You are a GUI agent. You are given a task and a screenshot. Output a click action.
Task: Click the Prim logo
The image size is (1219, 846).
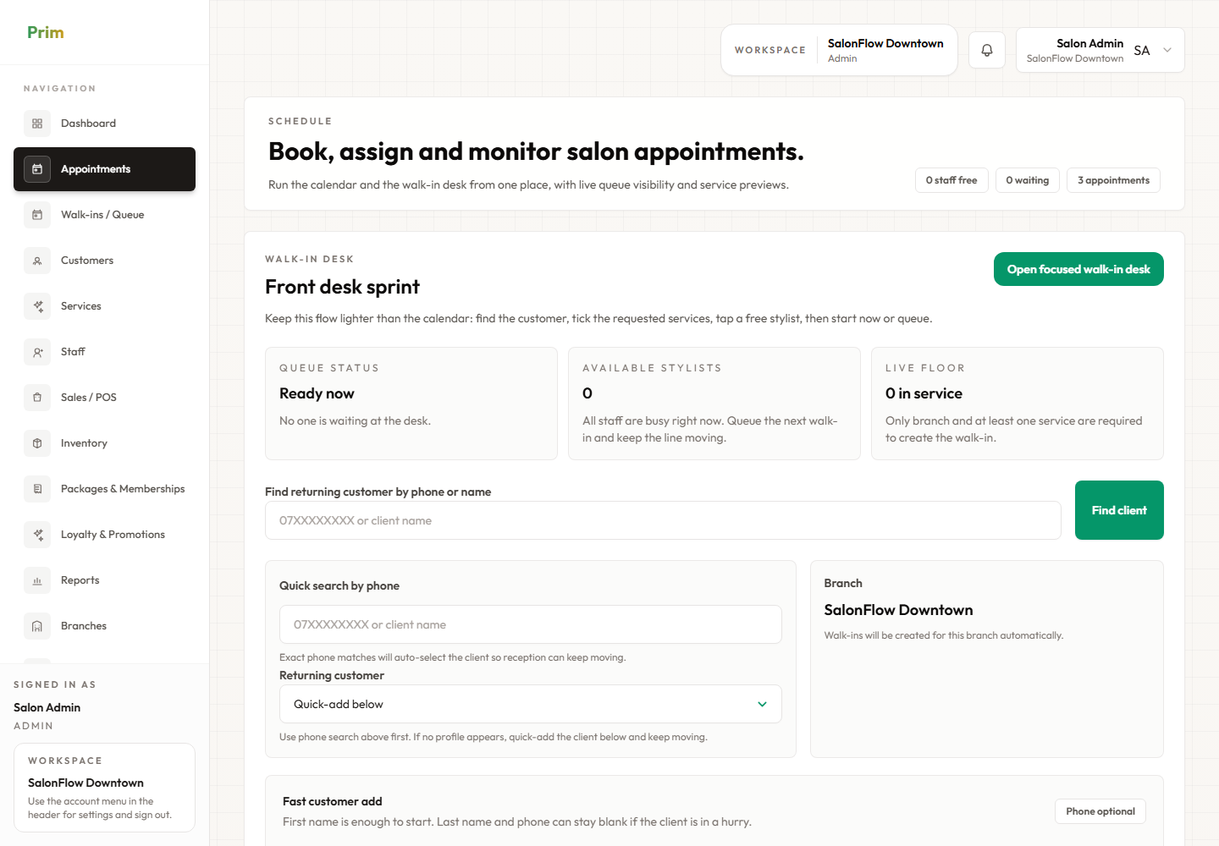coord(46,32)
